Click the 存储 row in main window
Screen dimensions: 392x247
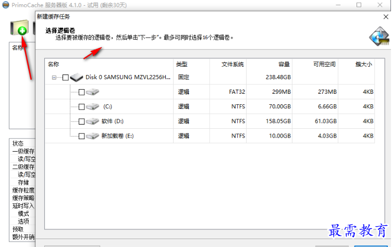click(x=22, y=182)
